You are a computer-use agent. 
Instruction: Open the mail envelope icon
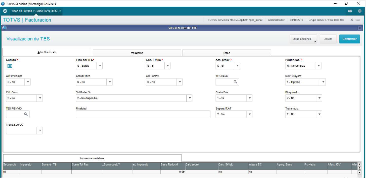coord(350,11)
